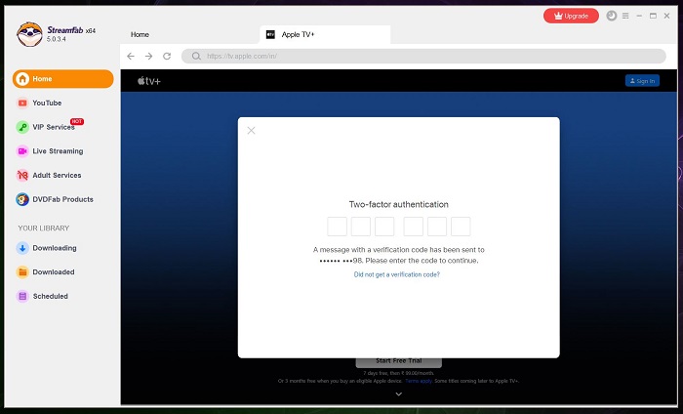Viewport: 683px width, 414px height.
Task: Click the third verification code box
Action: [x=384, y=227]
